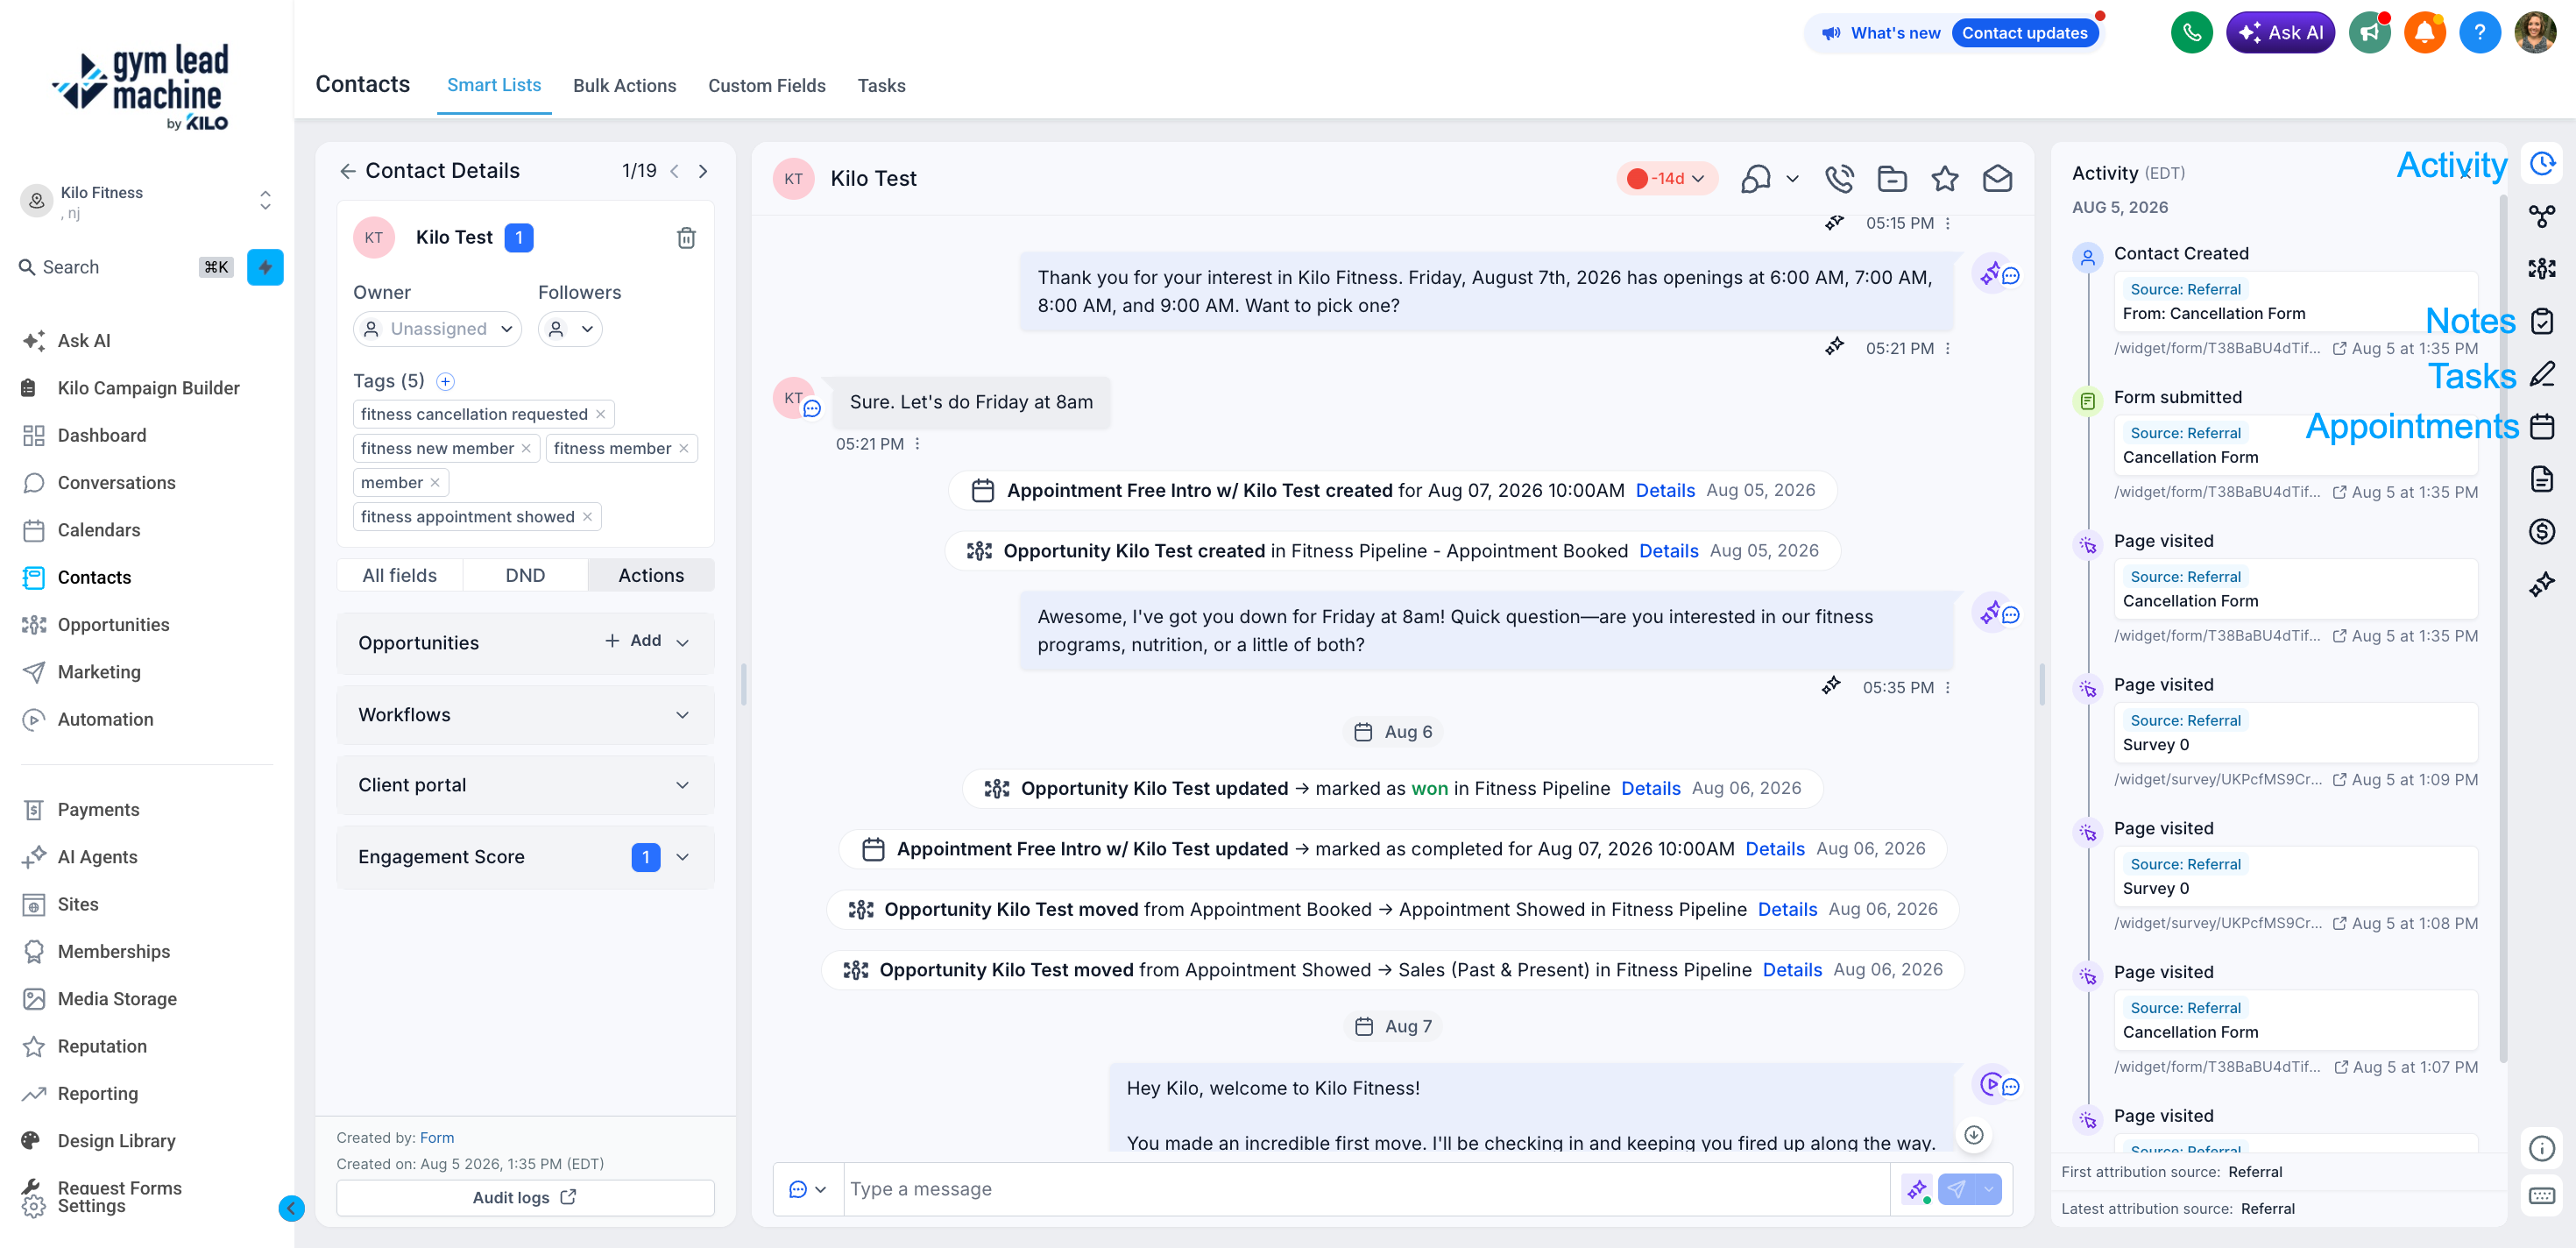This screenshot has width=2576, height=1248.
Task: Remove the fitness member tag
Action: [684, 448]
